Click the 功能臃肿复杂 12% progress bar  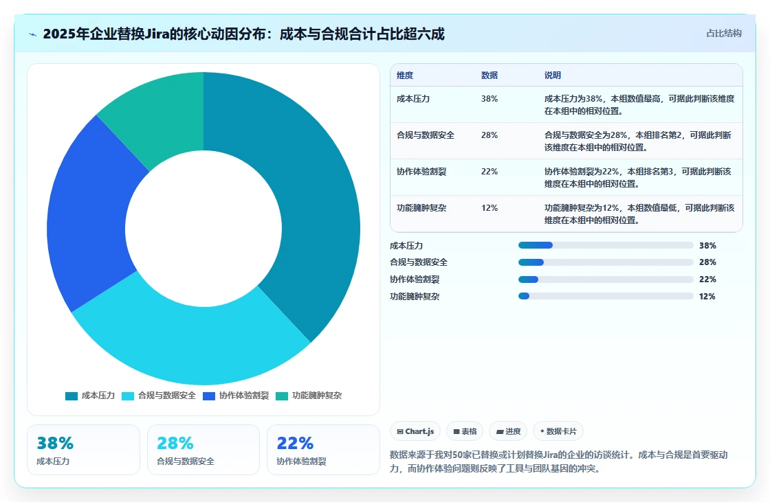pos(606,297)
